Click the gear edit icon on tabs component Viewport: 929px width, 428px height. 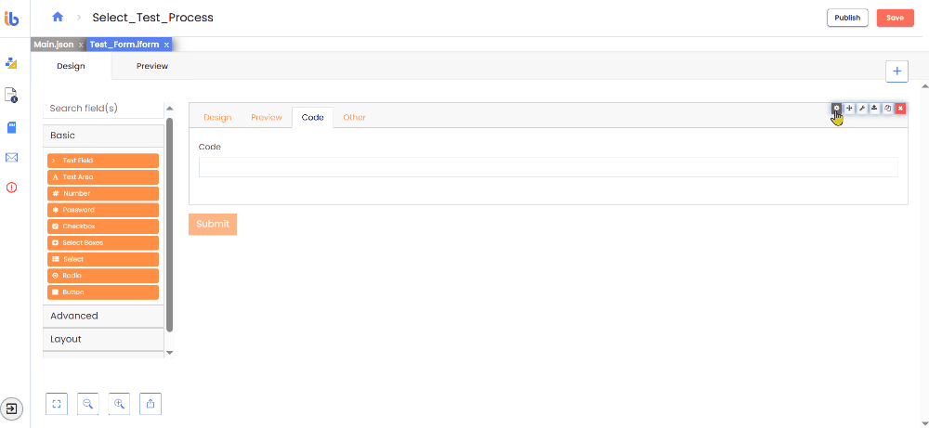(837, 109)
